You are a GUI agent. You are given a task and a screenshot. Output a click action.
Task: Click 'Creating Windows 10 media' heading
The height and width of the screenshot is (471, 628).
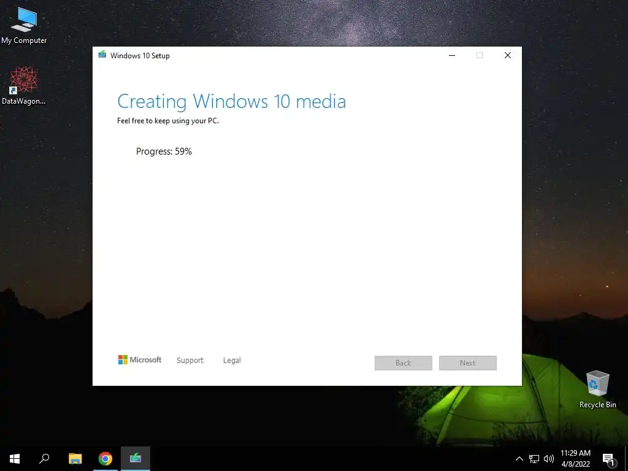[231, 101]
